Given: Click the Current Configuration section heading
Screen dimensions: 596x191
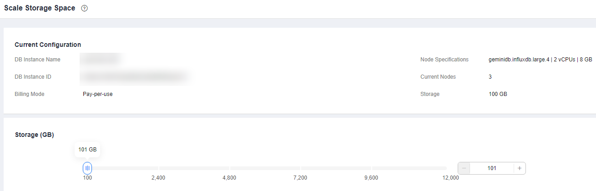Looking at the screenshot, I should pos(48,45).
